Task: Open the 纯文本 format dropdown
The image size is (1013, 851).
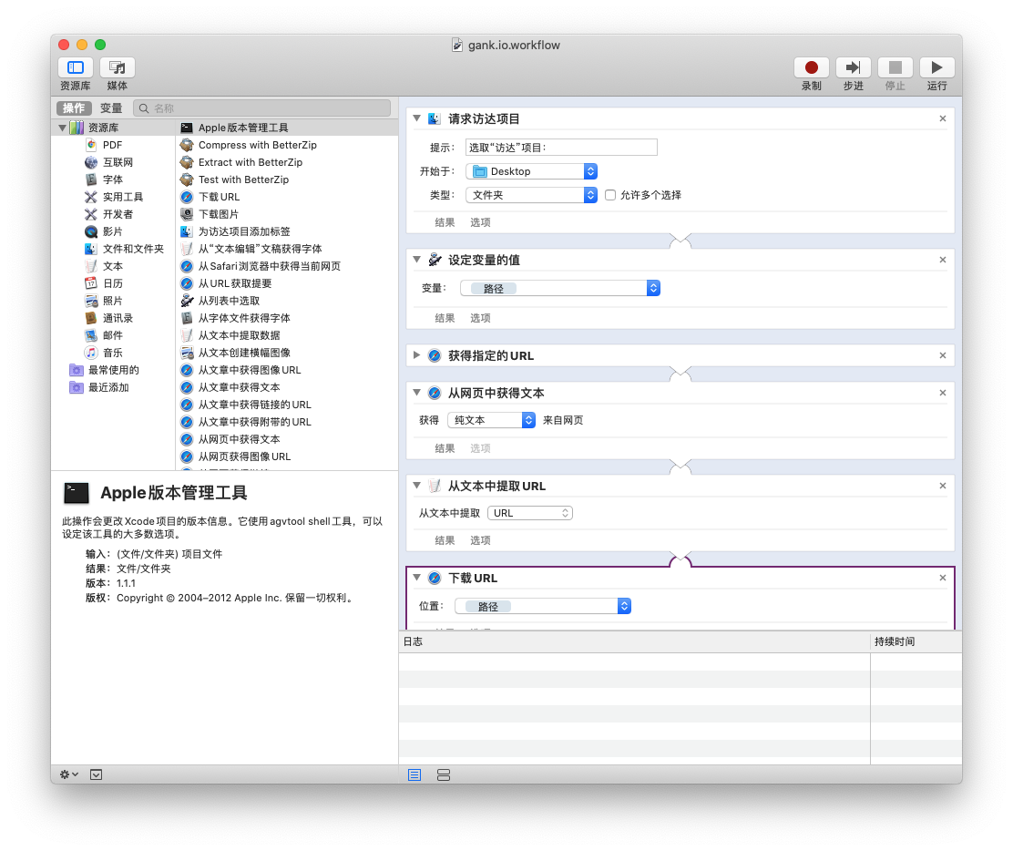Action: tap(491, 420)
